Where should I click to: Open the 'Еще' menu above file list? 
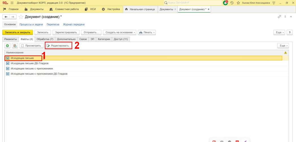pyautogui.click(x=283, y=46)
